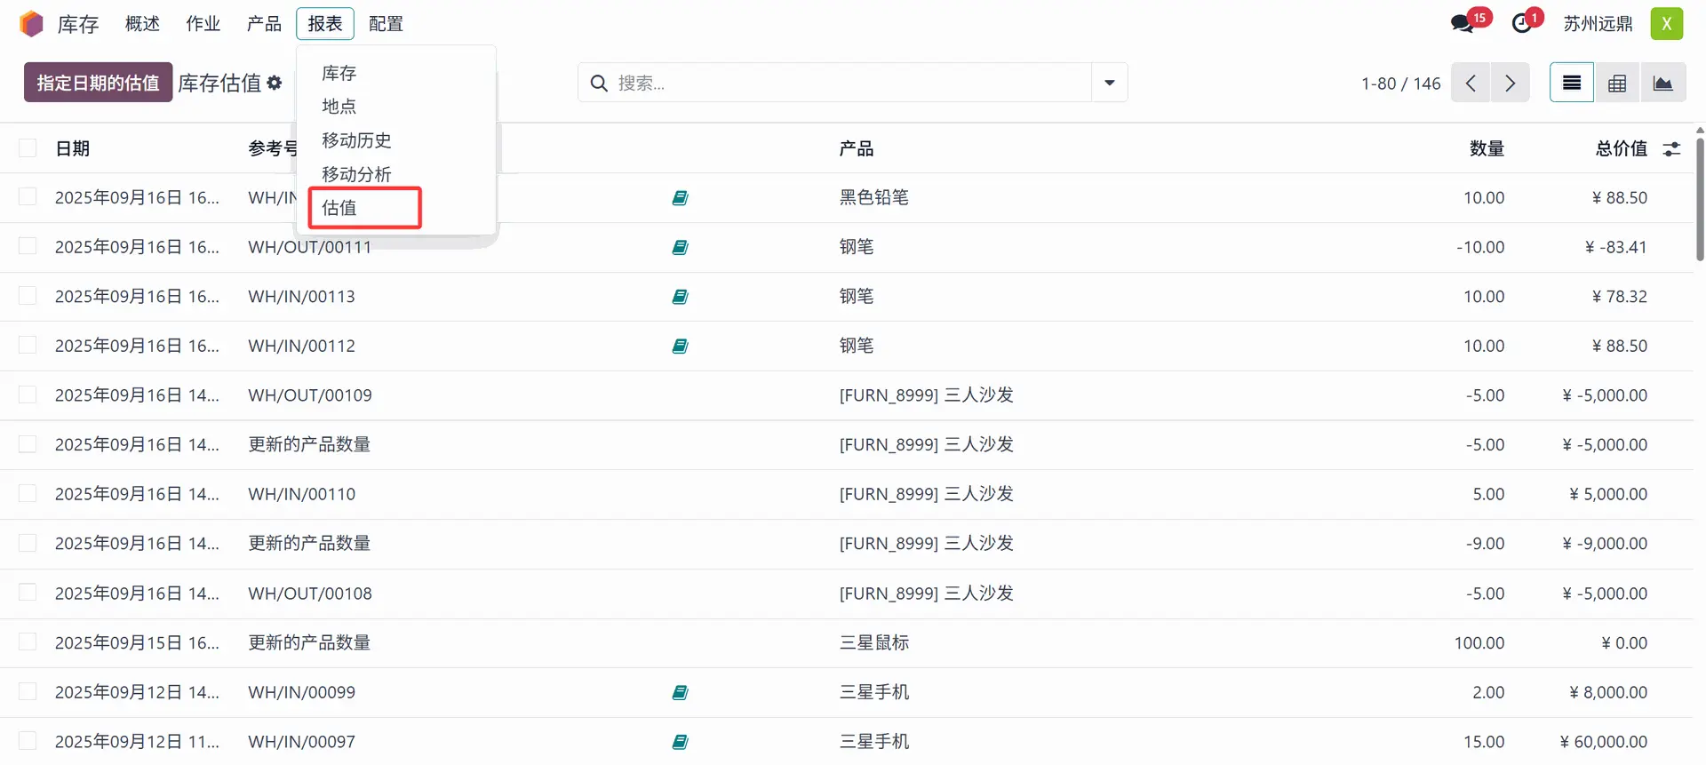Viewport: 1706px width, 765px height.
Task: Click into the 搜索 search field
Action: coord(844,83)
